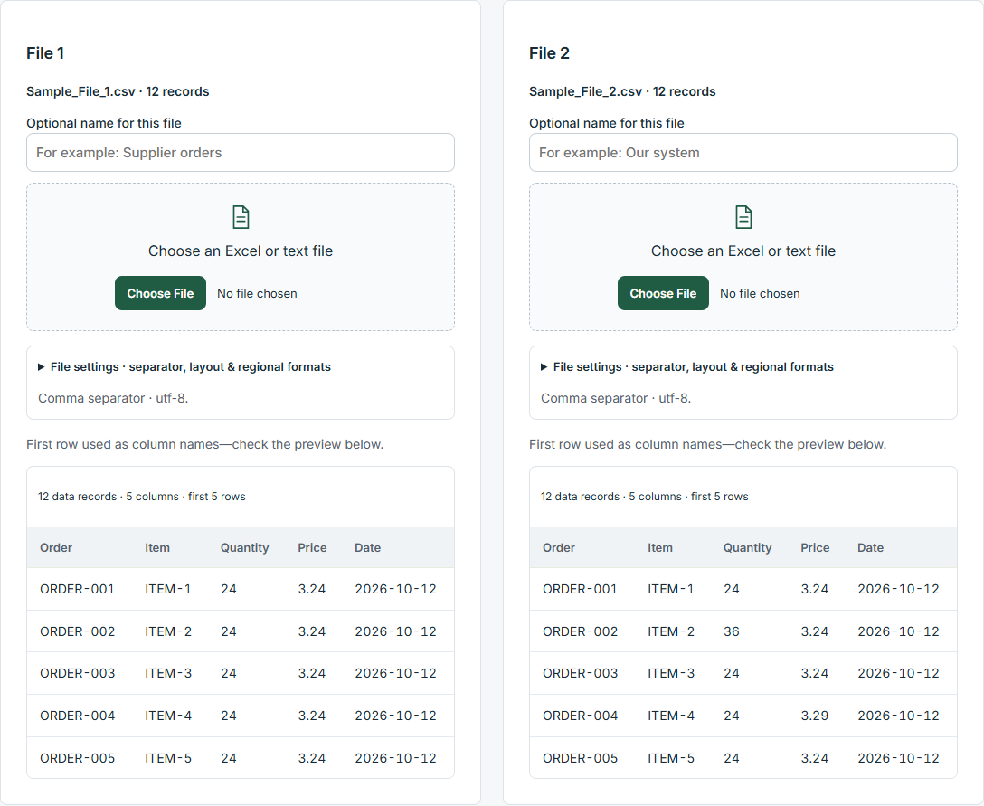Image resolution: width=984 pixels, height=806 pixels.
Task: Click ORDER-001 cell in File 1 table
Action: pyautogui.click(x=77, y=589)
